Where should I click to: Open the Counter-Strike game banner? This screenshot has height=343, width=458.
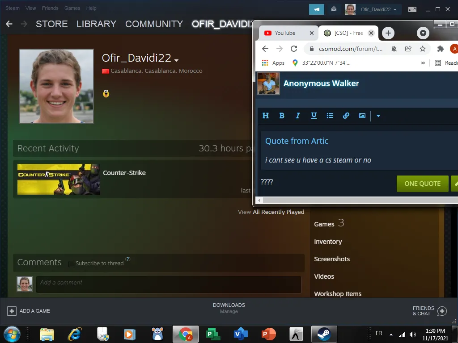pyautogui.click(x=59, y=179)
